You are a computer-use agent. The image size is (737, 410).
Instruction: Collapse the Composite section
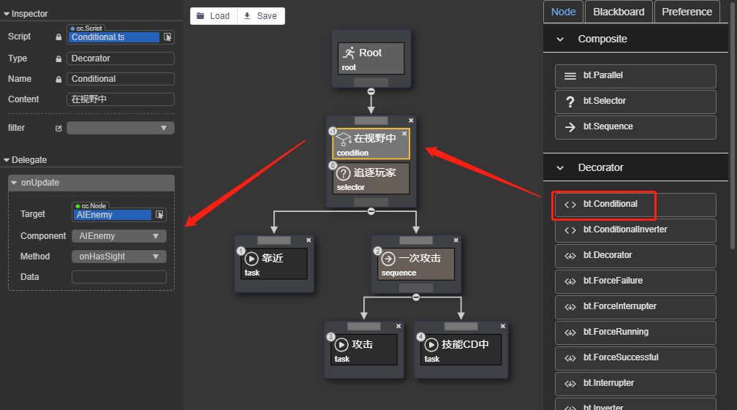pyautogui.click(x=560, y=39)
